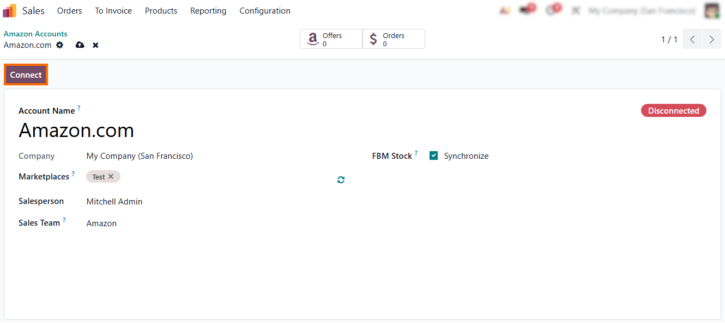This screenshot has width=725, height=323.
Task: Save the record with the cloud upload icon
Action: click(x=80, y=45)
